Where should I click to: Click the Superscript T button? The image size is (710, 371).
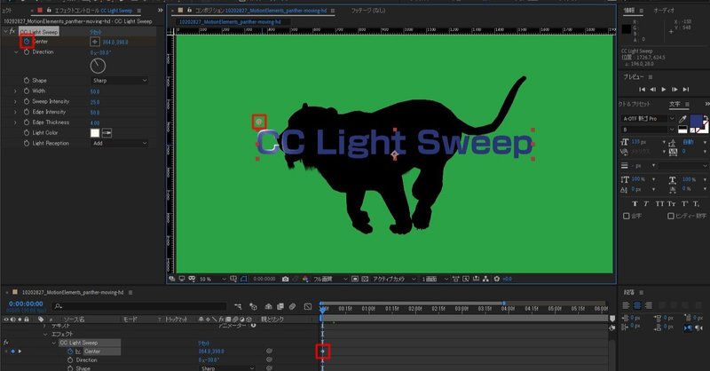[x=684, y=204]
